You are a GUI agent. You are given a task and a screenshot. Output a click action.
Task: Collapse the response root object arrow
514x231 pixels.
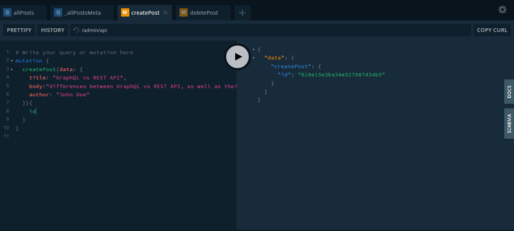tap(253, 49)
